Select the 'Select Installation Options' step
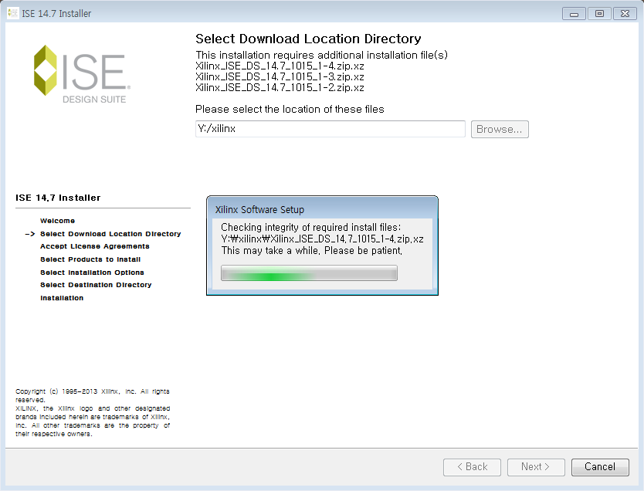This screenshot has width=644, height=491. click(92, 273)
